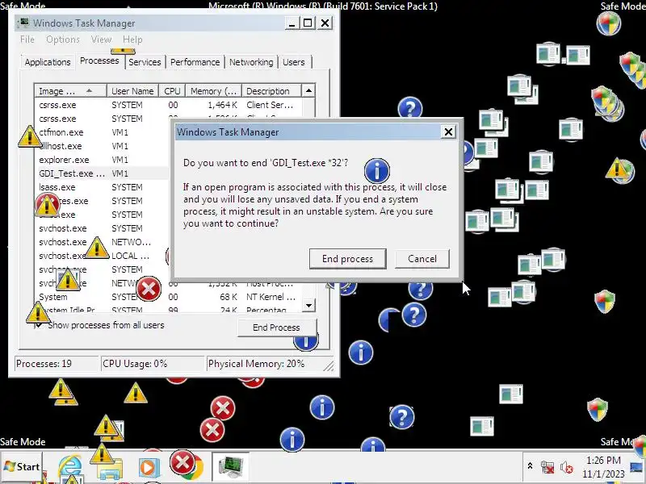Cancel the end process confirmation dialog

point(422,258)
